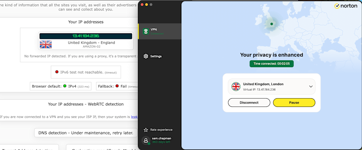362x150 pixels.
Task: Click the Norton checkmark logo
Action: point(337,6)
